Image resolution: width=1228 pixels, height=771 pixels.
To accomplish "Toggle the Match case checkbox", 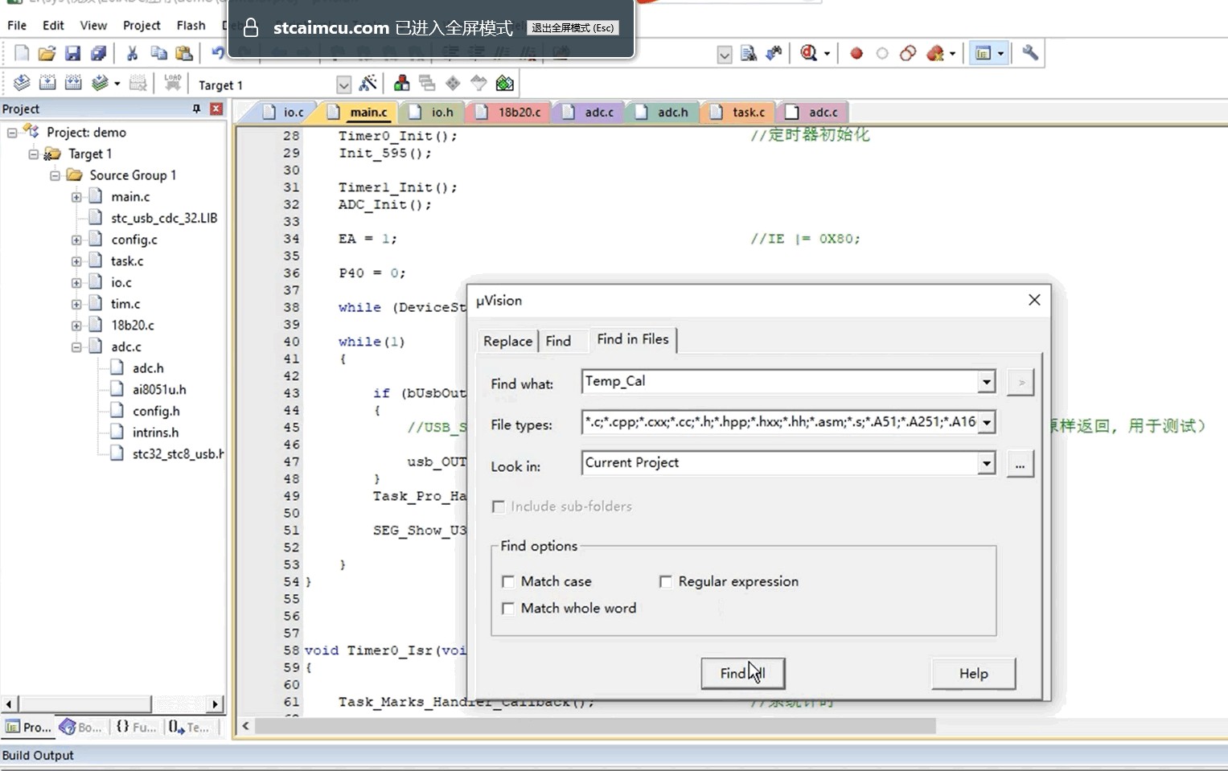I will tap(507, 581).
